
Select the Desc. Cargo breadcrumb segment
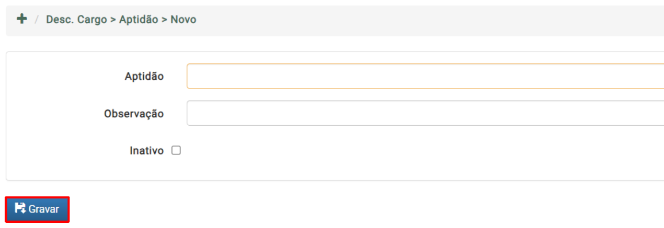coord(76,20)
